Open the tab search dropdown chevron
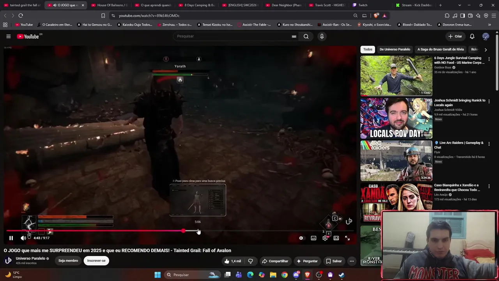Image resolution: width=499 pixels, height=281 pixels. pyautogui.click(x=460, y=5)
